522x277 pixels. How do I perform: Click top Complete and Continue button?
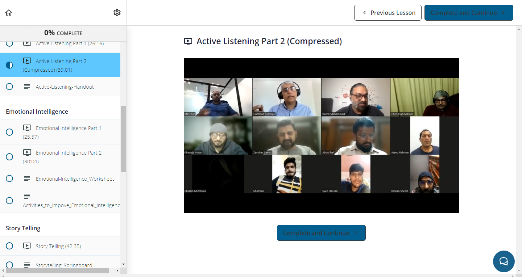(x=469, y=13)
